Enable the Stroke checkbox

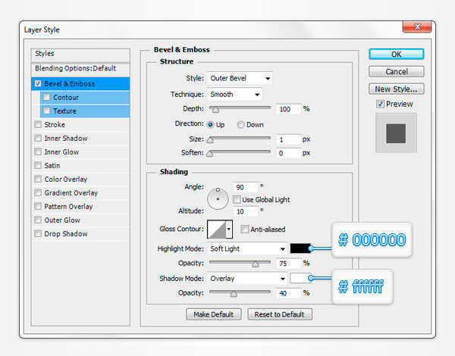[38, 125]
